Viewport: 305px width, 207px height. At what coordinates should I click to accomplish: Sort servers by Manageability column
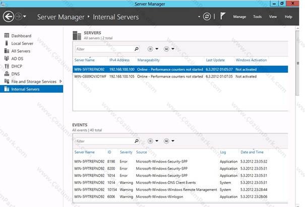point(148,60)
